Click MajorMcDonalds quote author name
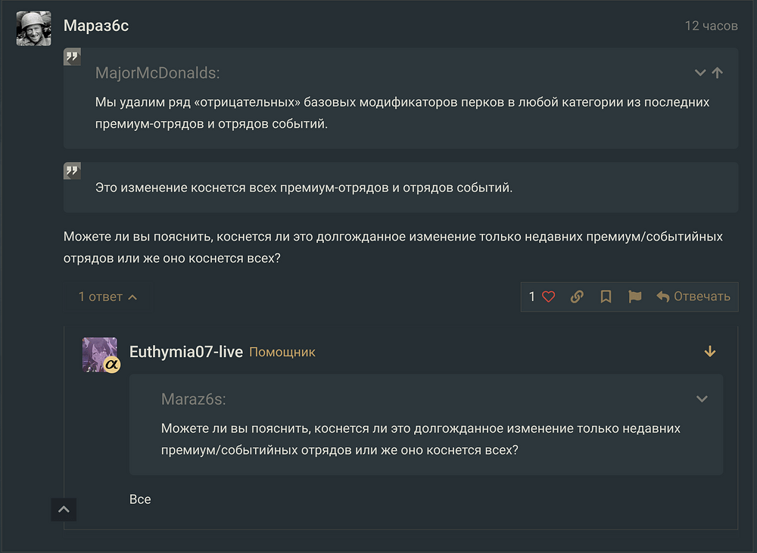 157,73
